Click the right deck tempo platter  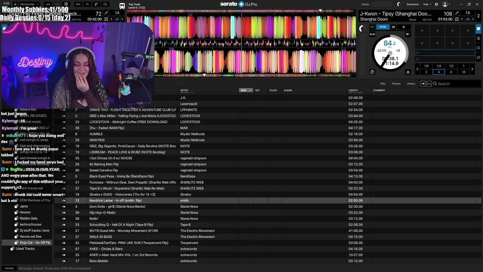(x=390, y=53)
